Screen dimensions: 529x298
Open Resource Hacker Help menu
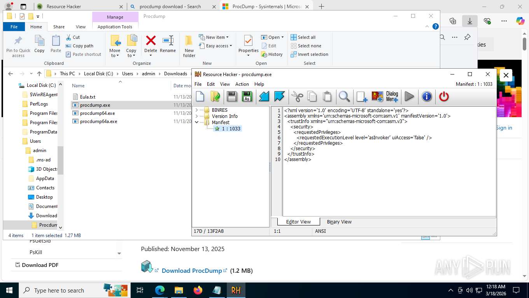259,84
